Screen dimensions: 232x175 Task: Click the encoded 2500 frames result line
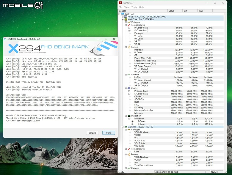click(x=34, y=82)
